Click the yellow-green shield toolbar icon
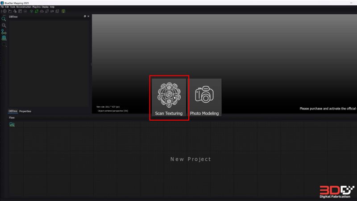The width and height of the screenshot is (357, 201). point(63,11)
